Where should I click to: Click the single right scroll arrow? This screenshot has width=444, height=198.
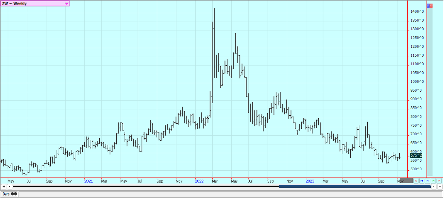pos(434,186)
